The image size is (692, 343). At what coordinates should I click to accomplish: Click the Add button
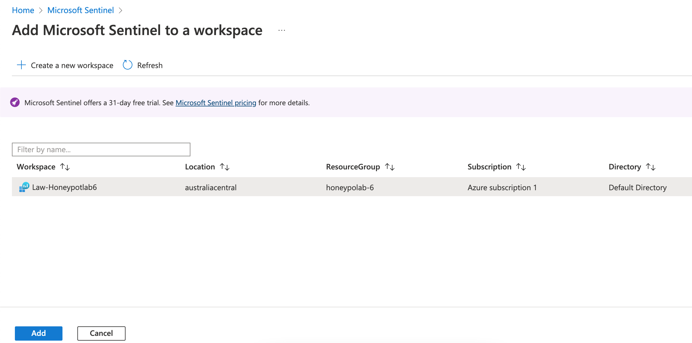click(38, 333)
